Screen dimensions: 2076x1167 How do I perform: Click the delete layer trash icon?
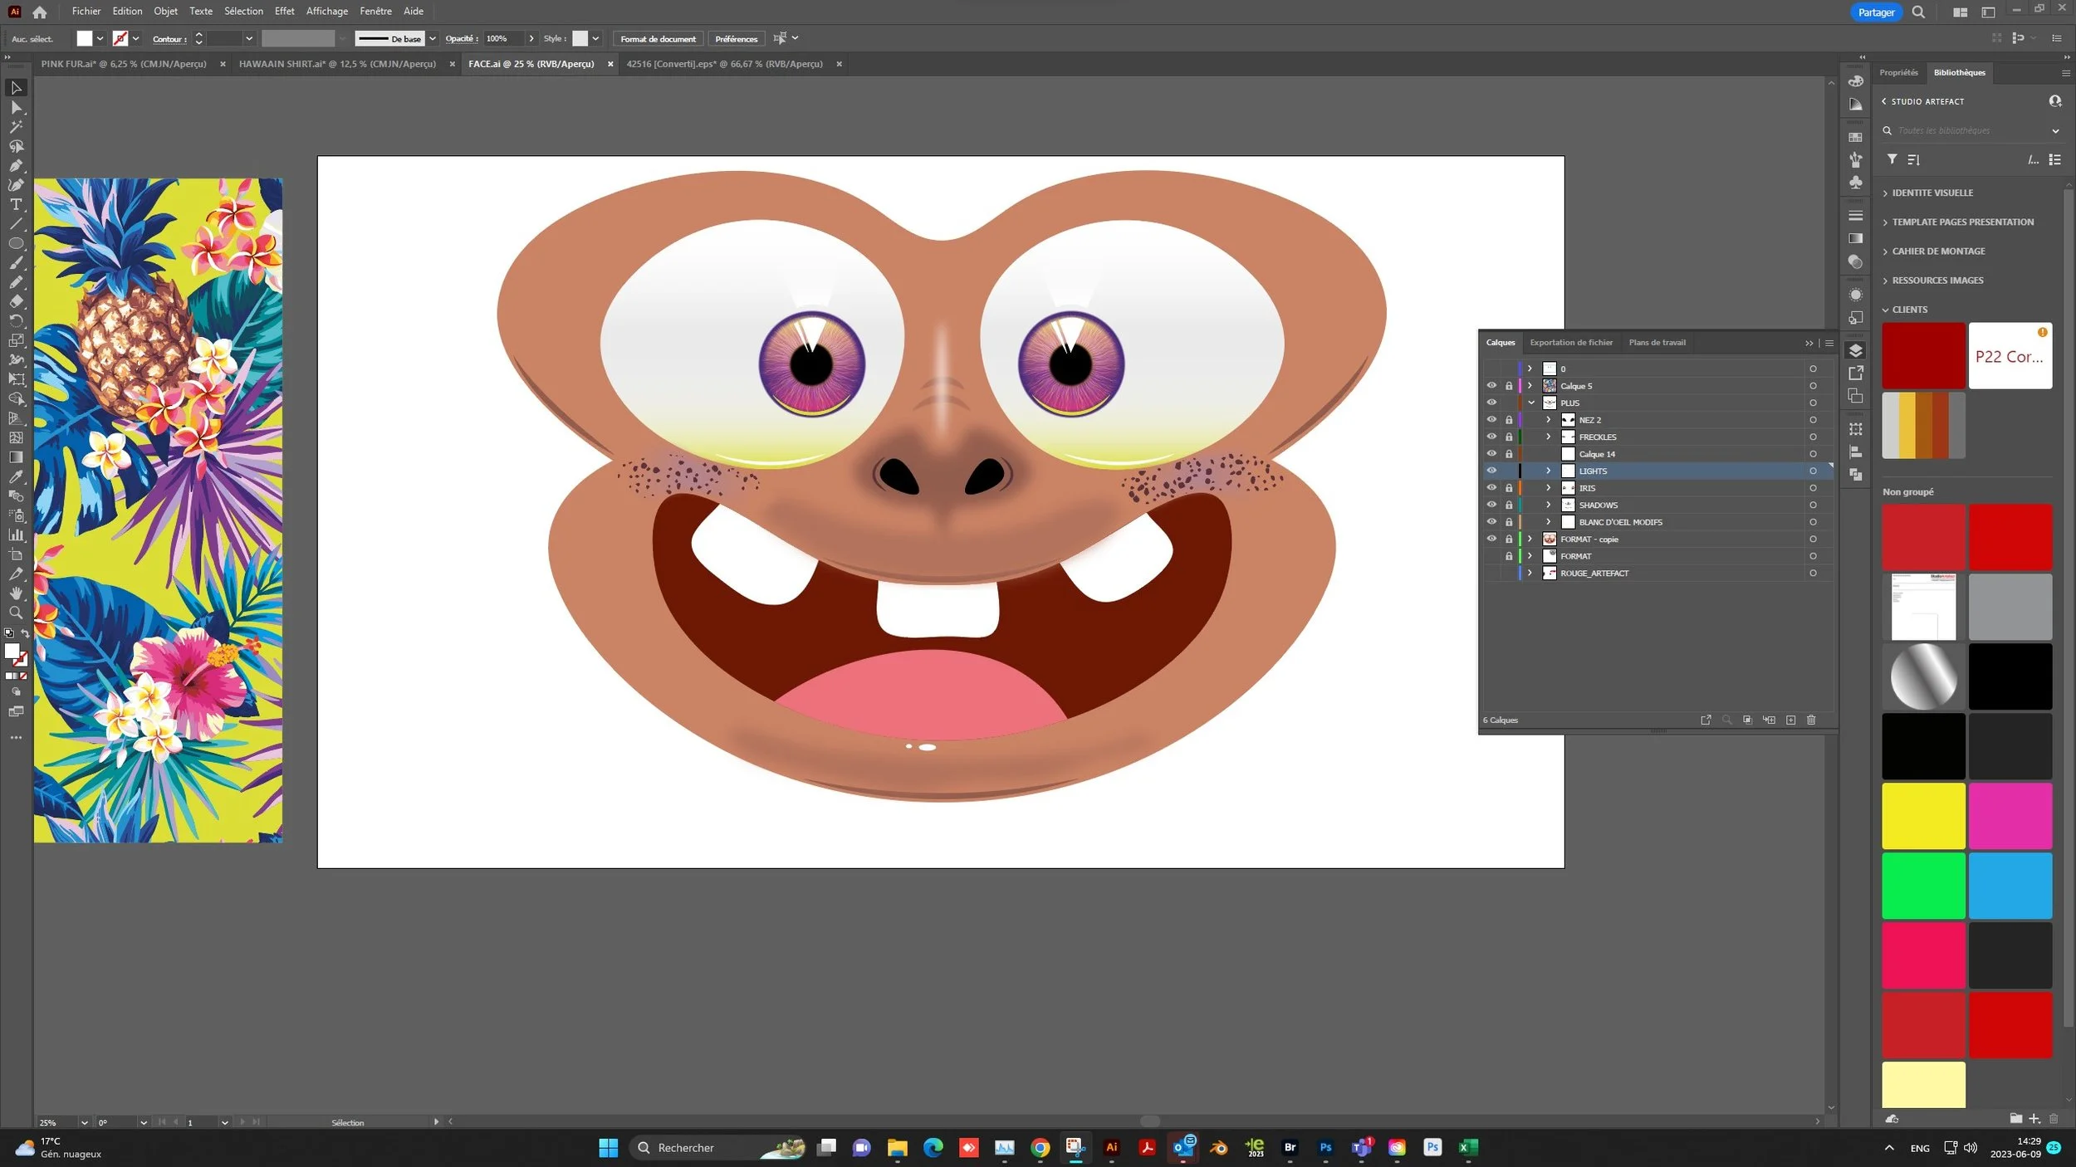pos(1811,720)
